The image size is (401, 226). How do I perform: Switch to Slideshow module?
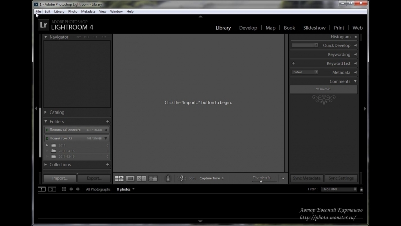314,28
